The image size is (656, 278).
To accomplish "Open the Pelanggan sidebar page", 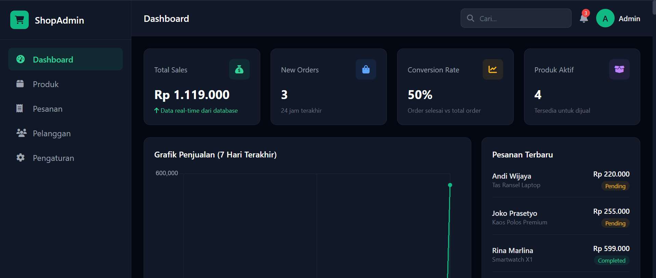I will pos(65,133).
